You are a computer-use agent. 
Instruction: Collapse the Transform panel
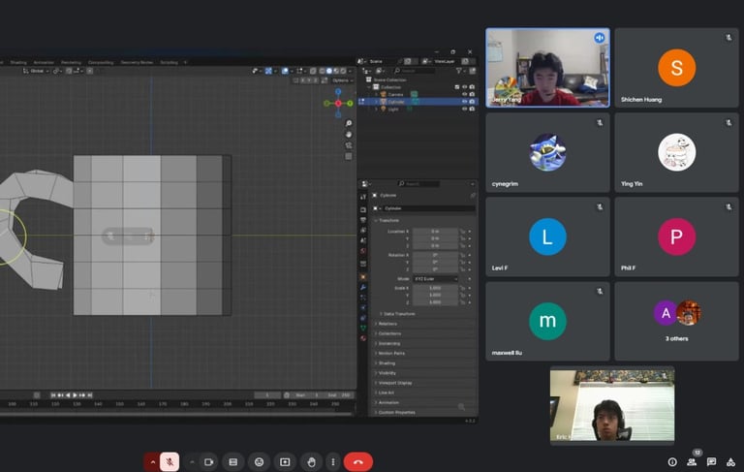[388, 220]
